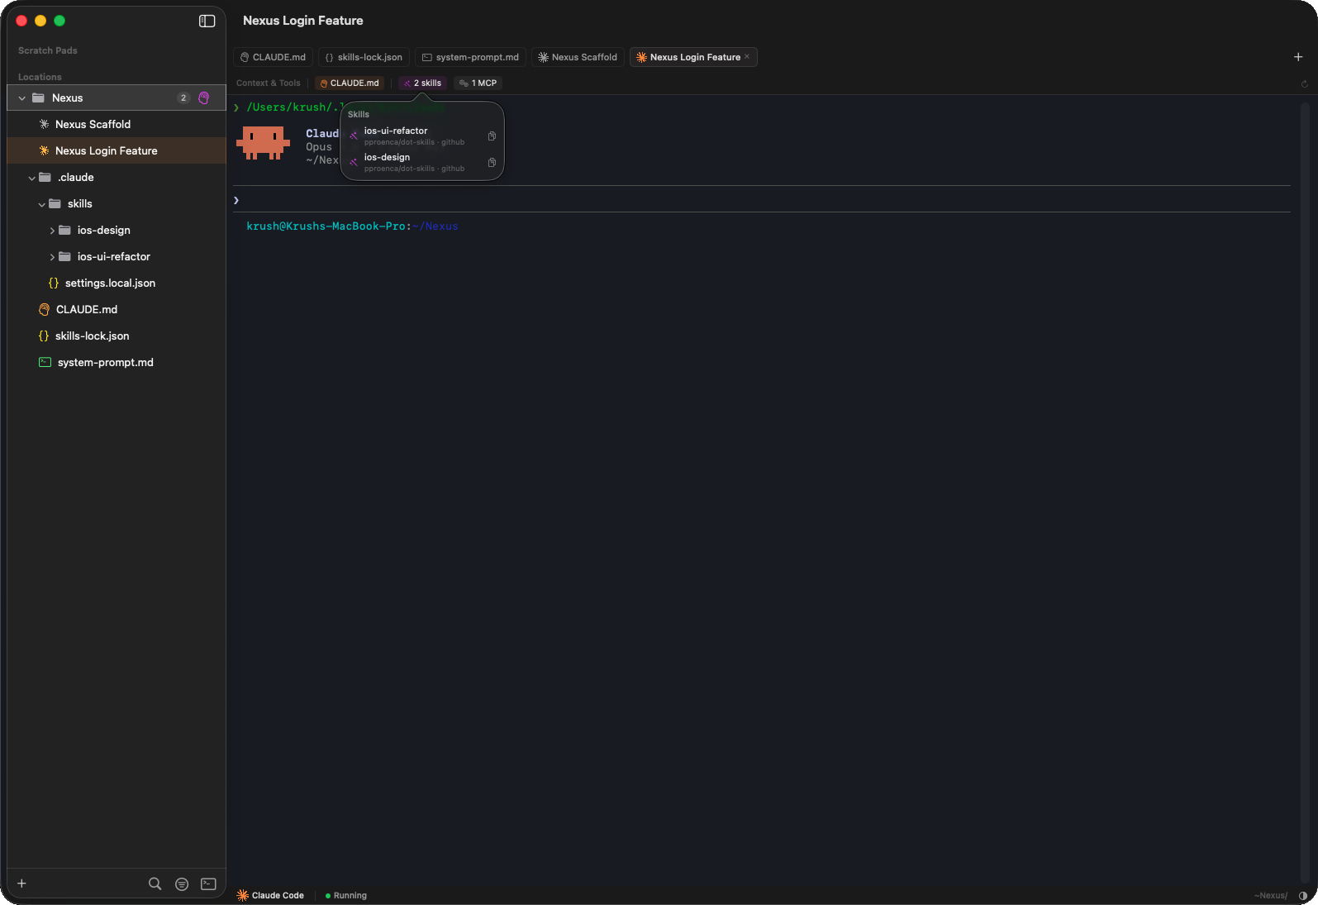The height and width of the screenshot is (905, 1318).
Task: Click the Nexus count badge 2
Action: coord(183,98)
